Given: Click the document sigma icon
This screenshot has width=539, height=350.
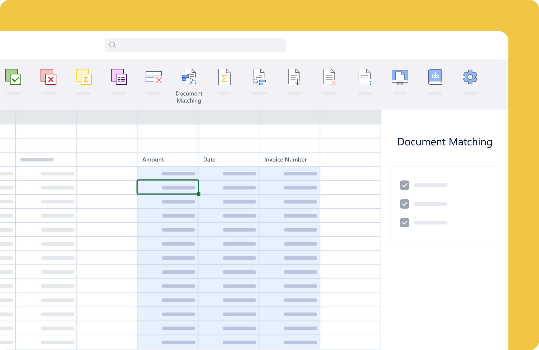Looking at the screenshot, I should (224, 77).
